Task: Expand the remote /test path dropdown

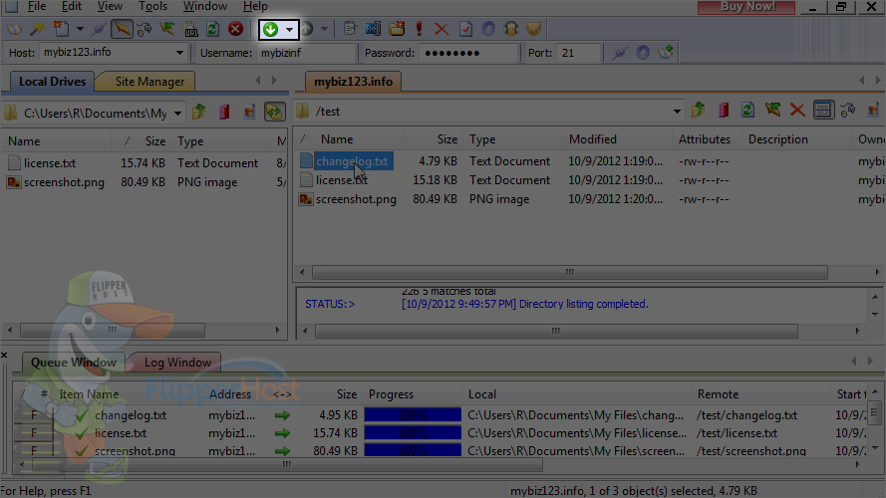Action: pos(677,112)
